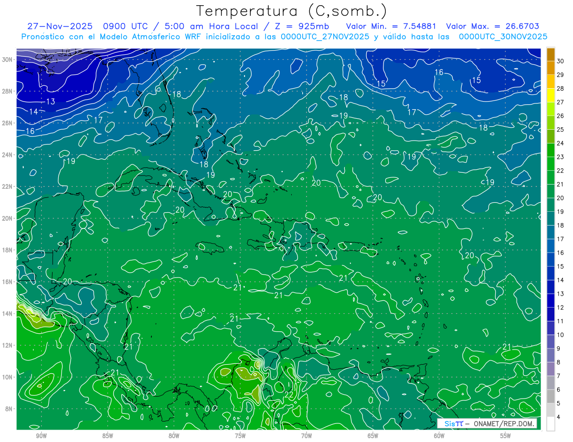
Task: Click the "4" value on the color legend
Action: coord(559,417)
